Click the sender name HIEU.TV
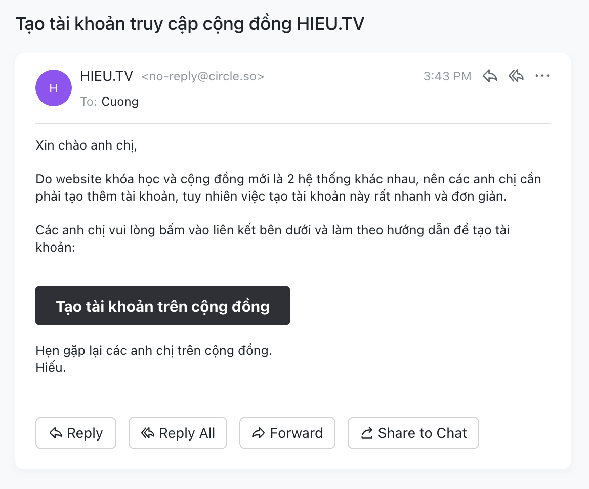This screenshot has height=489, width=589. 106,76
